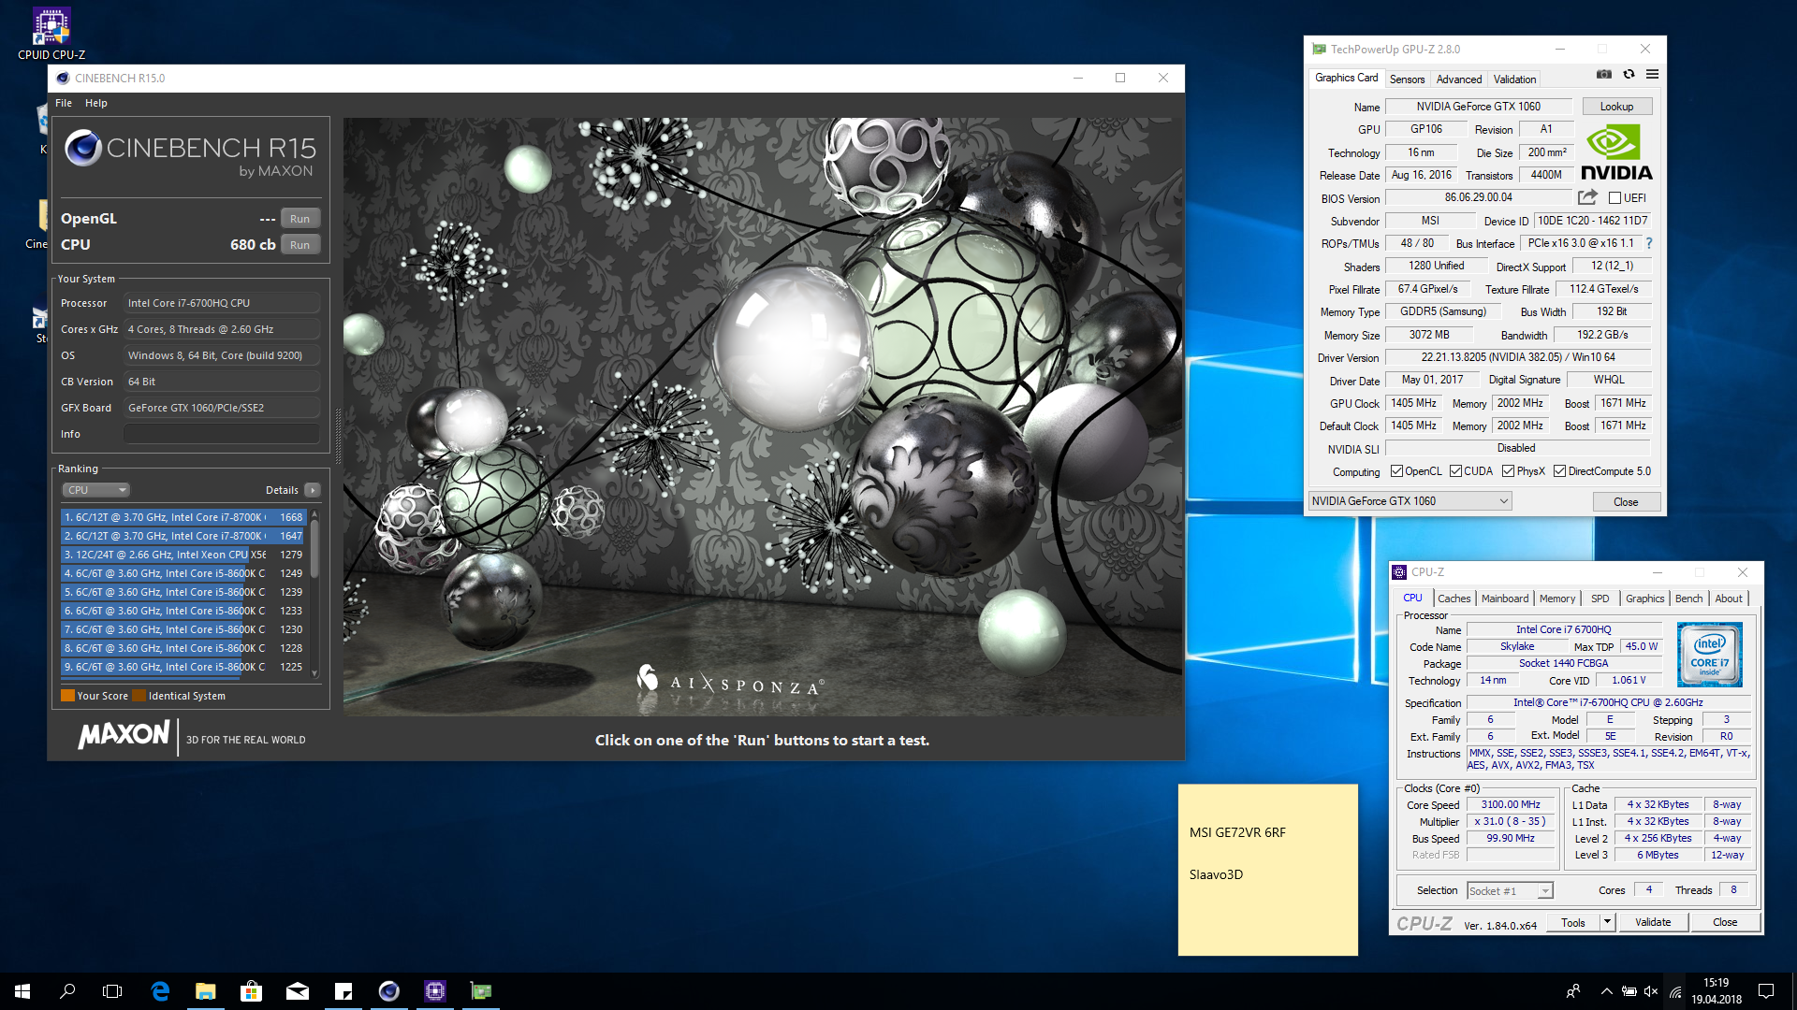Open the CPU-Z socket Selection dropdown
The height and width of the screenshot is (1010, 1797).
coord(1510,891)
